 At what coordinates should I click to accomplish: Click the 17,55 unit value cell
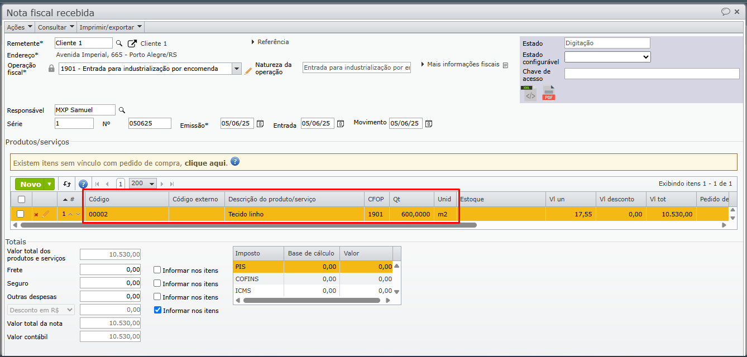571,214
